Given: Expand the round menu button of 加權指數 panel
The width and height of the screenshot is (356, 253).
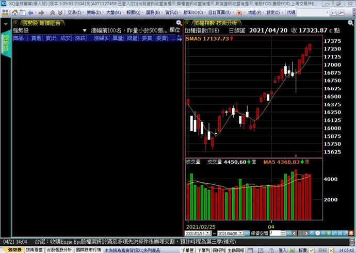Looking at the screenshot, I should [x=187, y=23].
